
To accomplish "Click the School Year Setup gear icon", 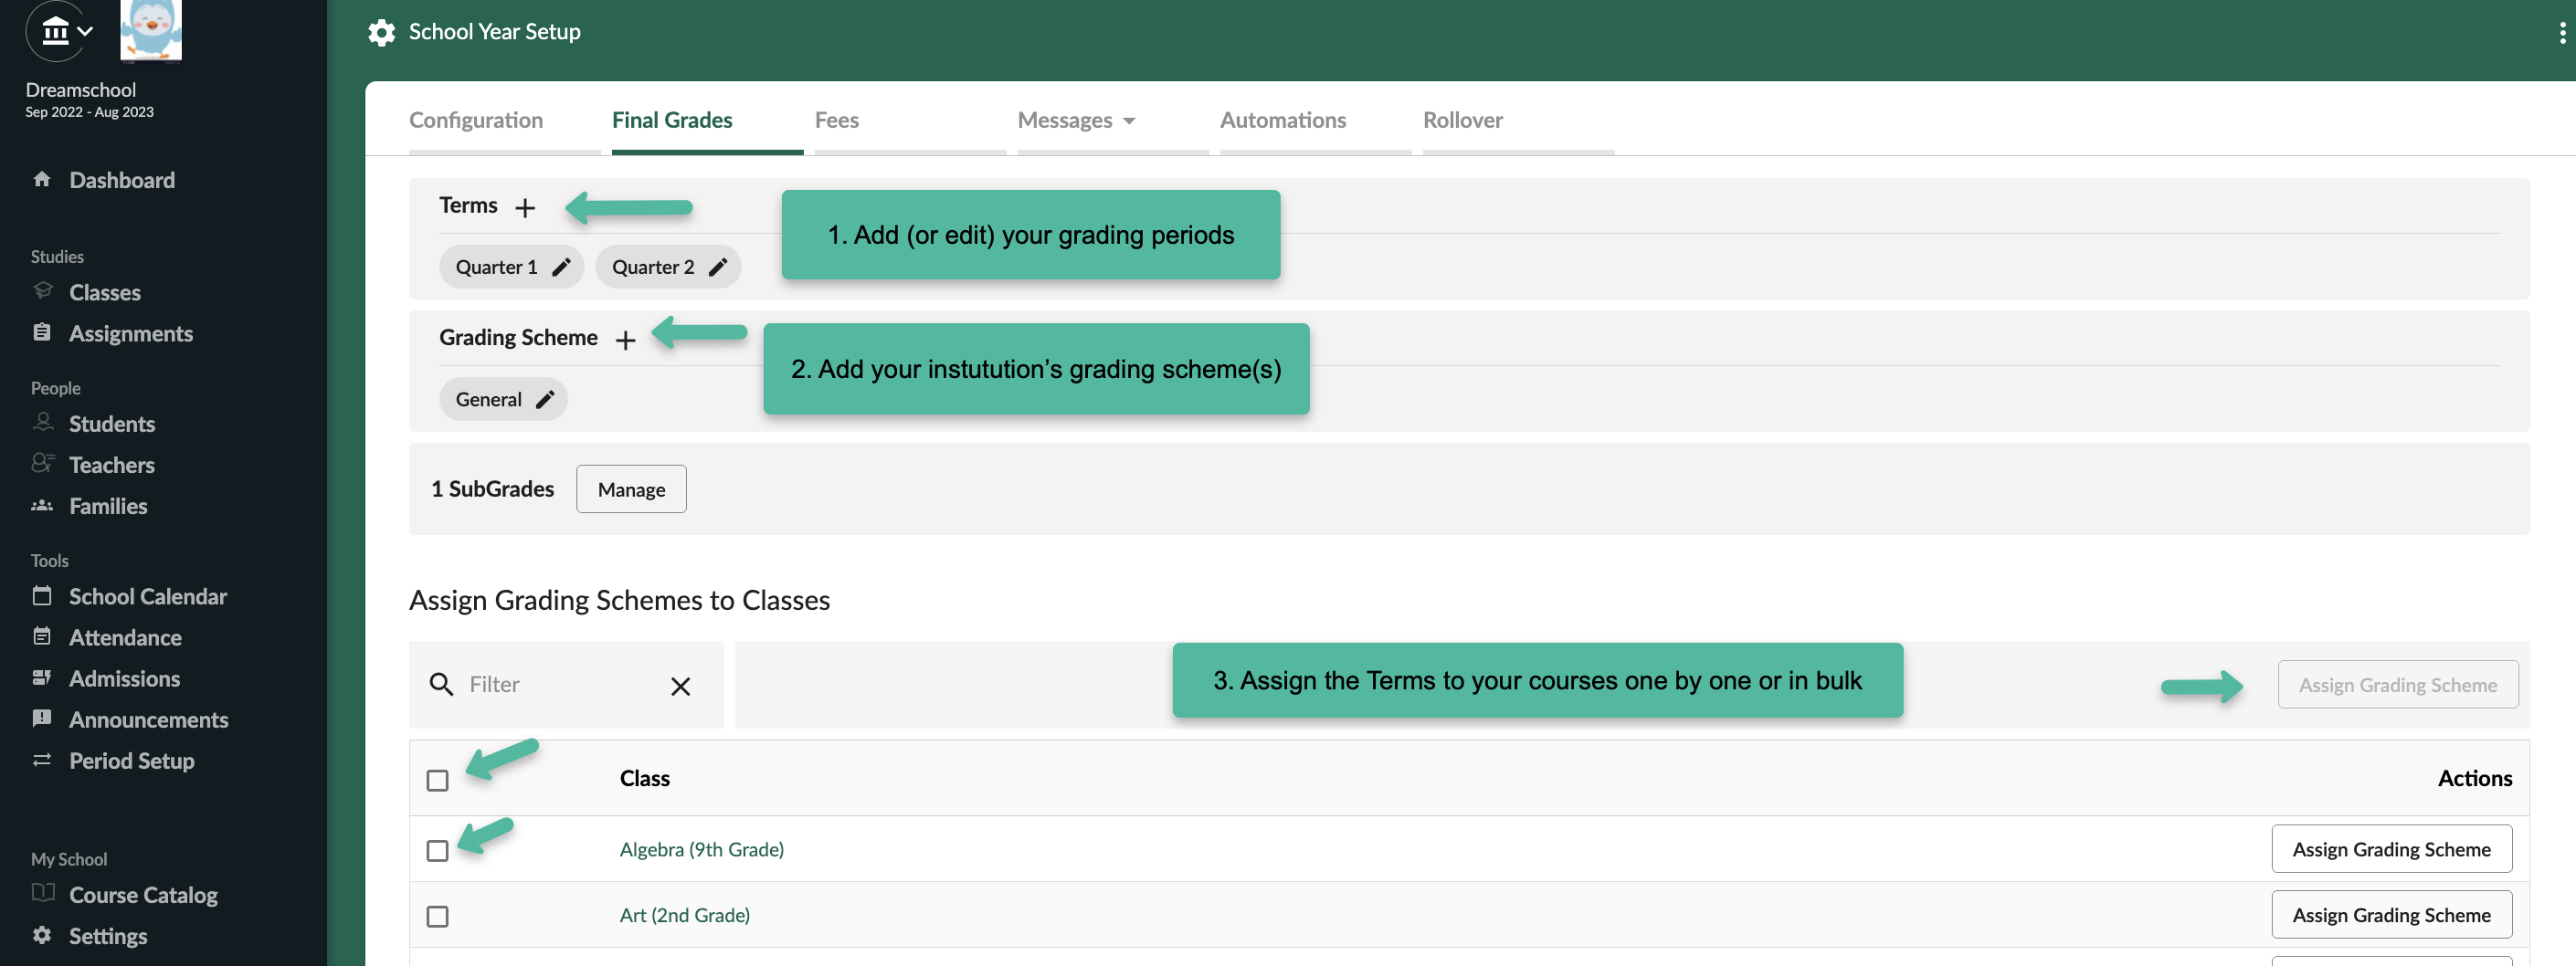I will [381, 32].
